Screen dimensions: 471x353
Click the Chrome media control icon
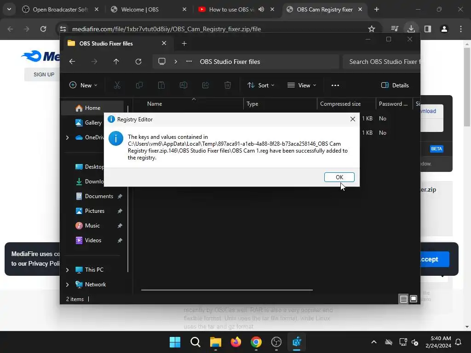click(395, 29)
